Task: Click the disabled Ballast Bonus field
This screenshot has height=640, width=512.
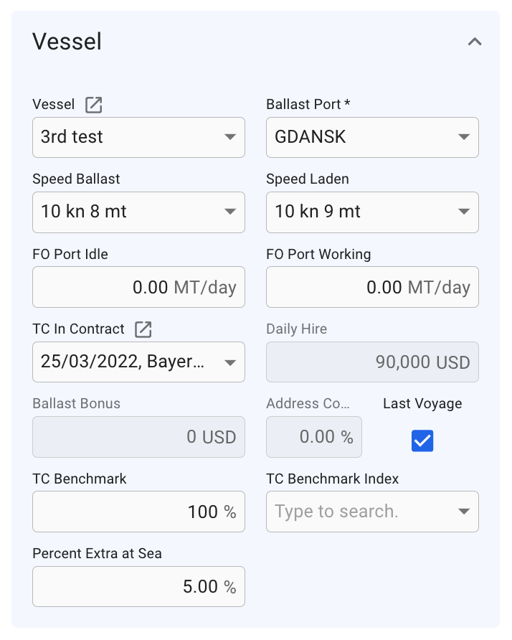Action: [138, 437]
